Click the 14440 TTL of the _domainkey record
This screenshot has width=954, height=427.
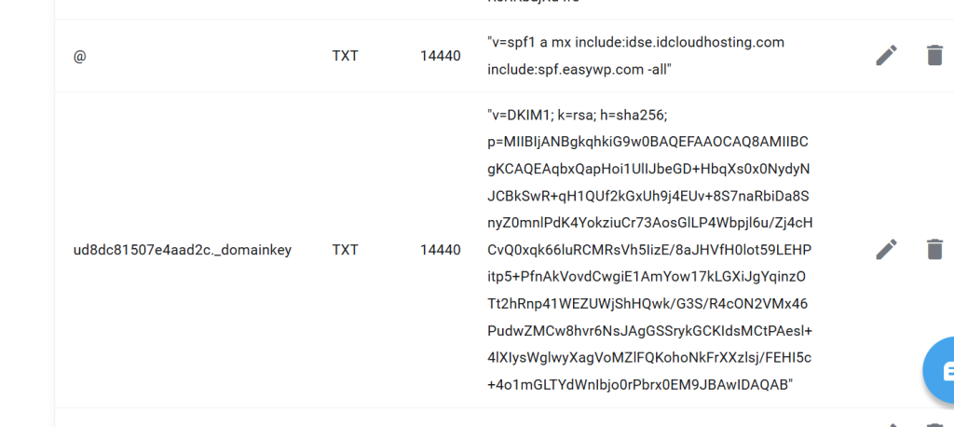point(440,250)
